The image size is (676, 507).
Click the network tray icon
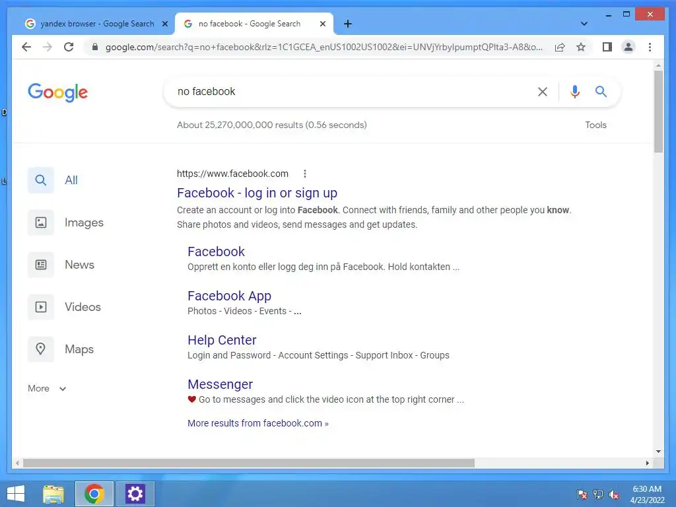pos(598,494)
